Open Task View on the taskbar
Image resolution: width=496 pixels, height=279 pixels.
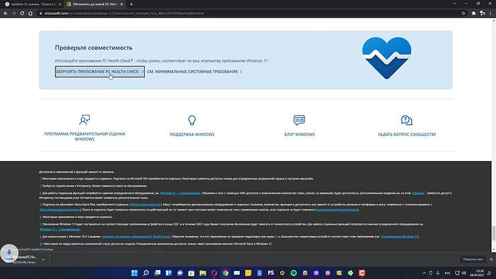tap(158, 273)
